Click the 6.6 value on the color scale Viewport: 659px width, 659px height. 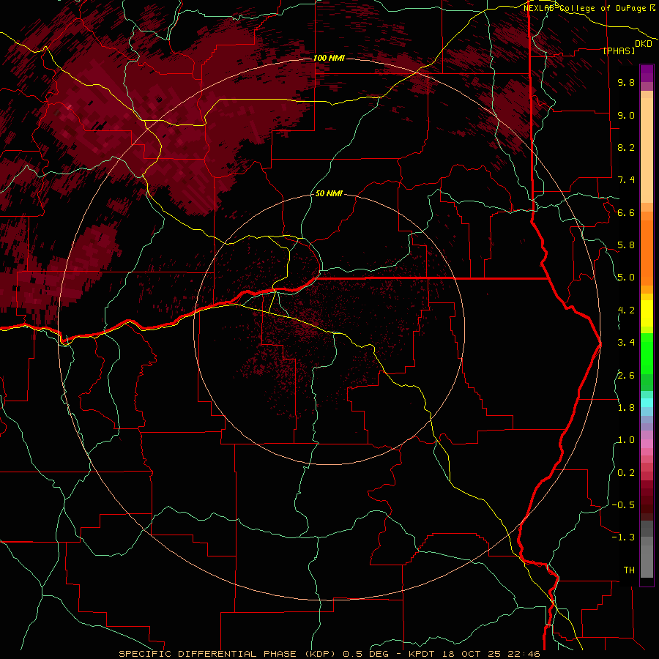626,212
